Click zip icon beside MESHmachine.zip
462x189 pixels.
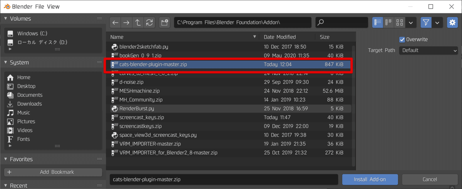point(114,91)
